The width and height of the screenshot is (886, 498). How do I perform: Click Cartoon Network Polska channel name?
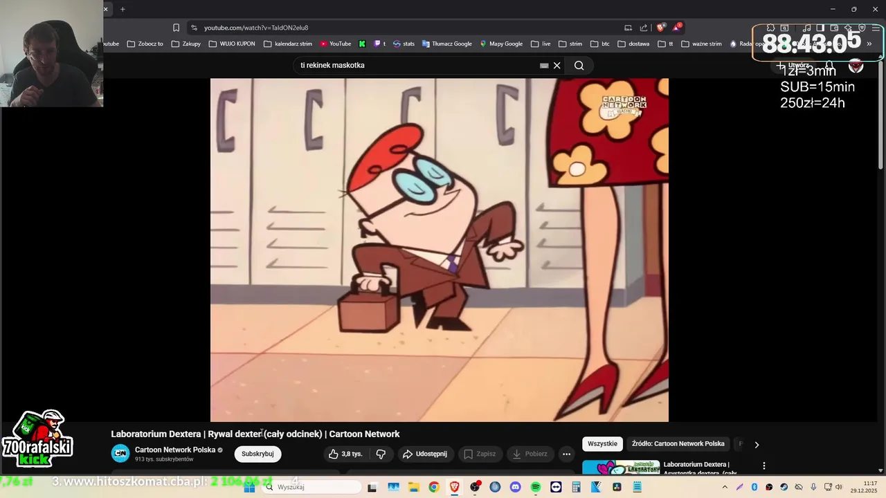pyautogui.click(x=175, y=450)
